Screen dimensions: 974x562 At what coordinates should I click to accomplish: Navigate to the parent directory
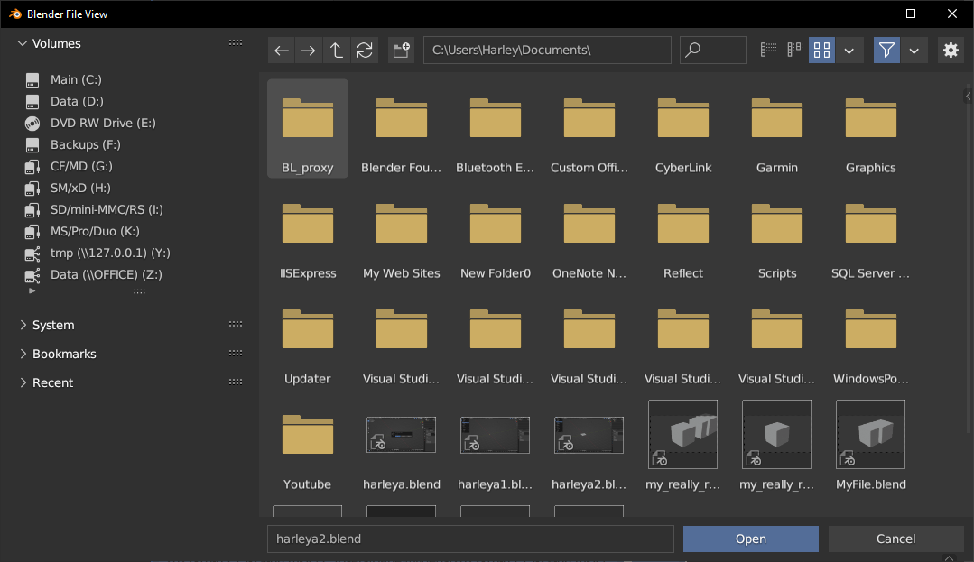click(336, 50)
